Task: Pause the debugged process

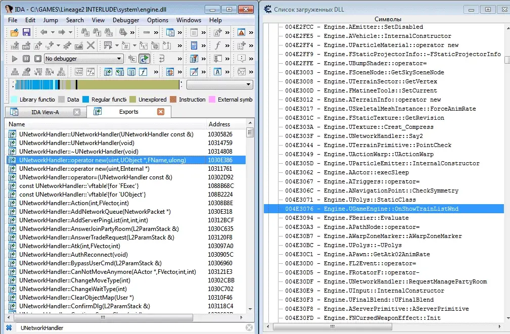Action: (x=26, y=59)
